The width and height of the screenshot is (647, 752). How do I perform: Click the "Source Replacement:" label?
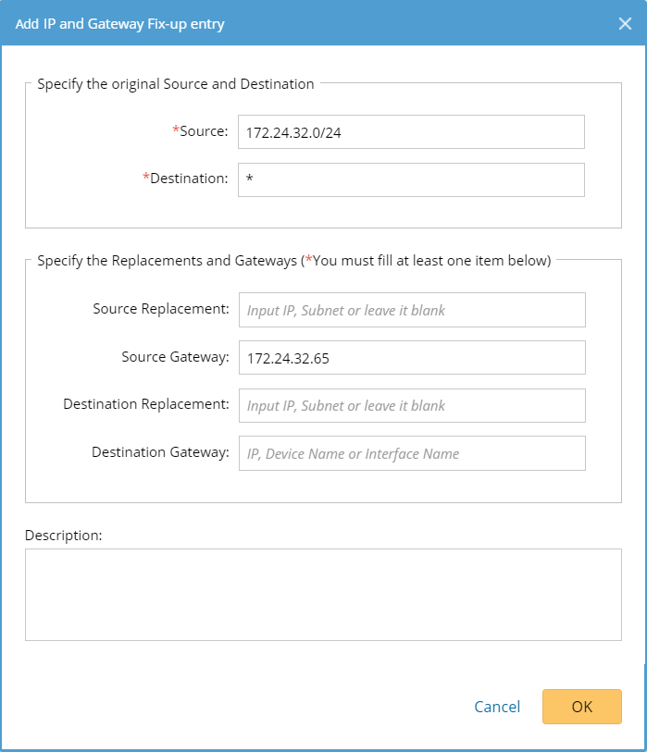coord(161,309)
